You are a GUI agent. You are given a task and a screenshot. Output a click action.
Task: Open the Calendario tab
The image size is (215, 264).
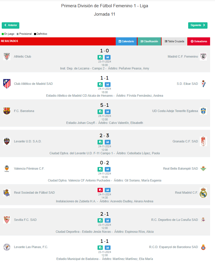126,41
